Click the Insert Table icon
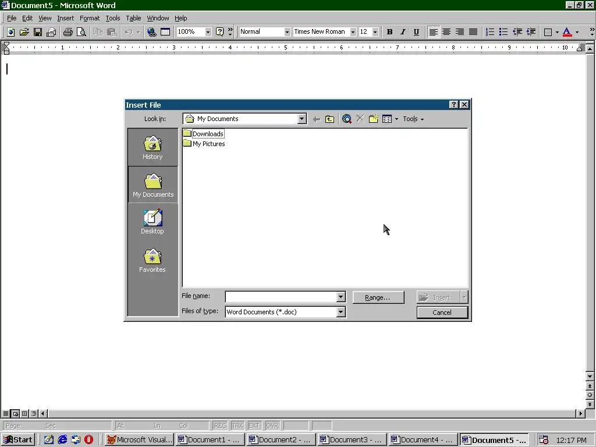The image size is (596, 447). click(165, 32)
